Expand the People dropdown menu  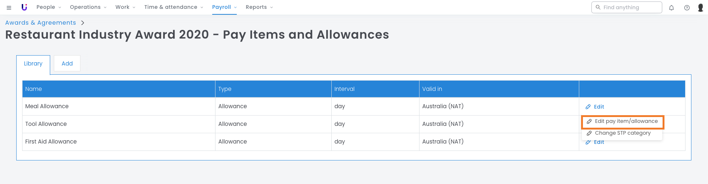click(49, 7)
